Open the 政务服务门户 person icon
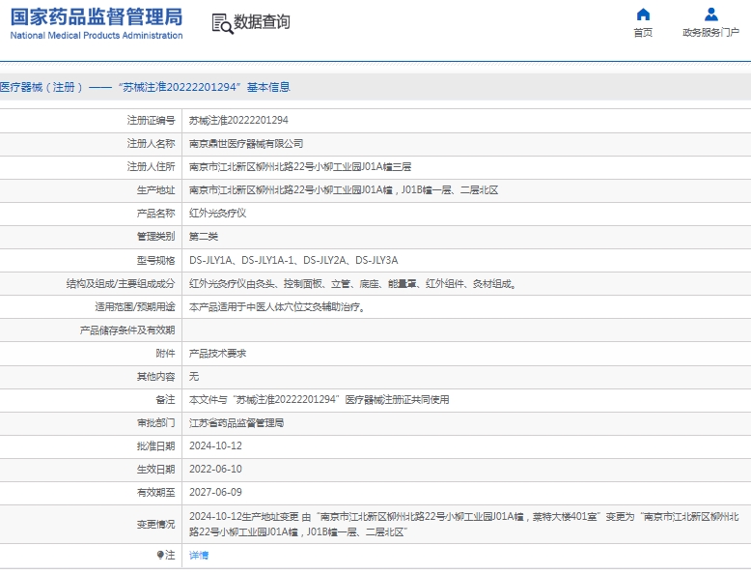 click(710, 14)
